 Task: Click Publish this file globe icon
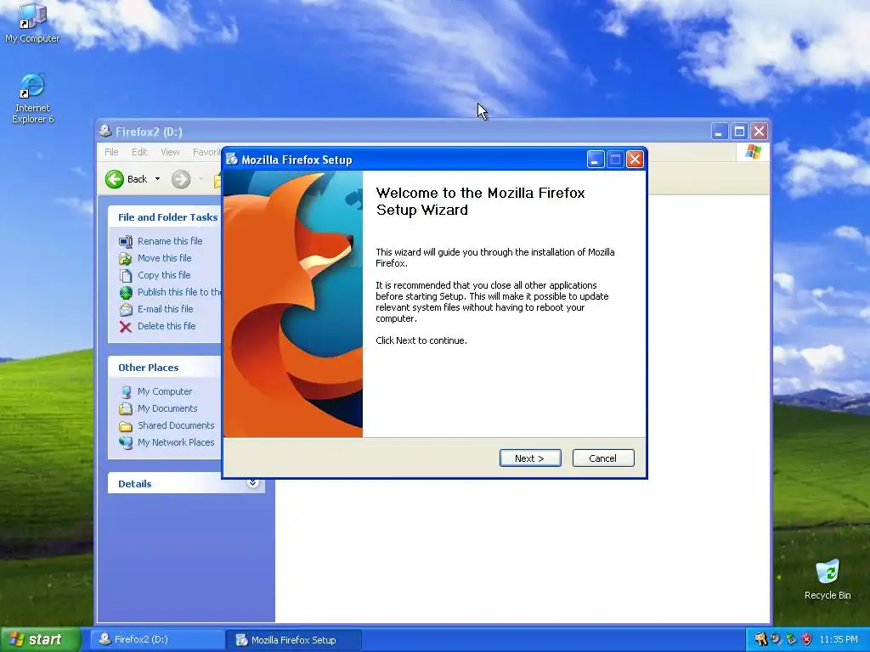126,292
